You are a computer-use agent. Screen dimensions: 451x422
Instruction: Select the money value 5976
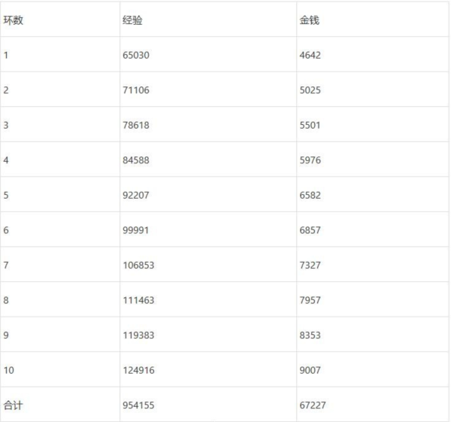pos(310,160)
